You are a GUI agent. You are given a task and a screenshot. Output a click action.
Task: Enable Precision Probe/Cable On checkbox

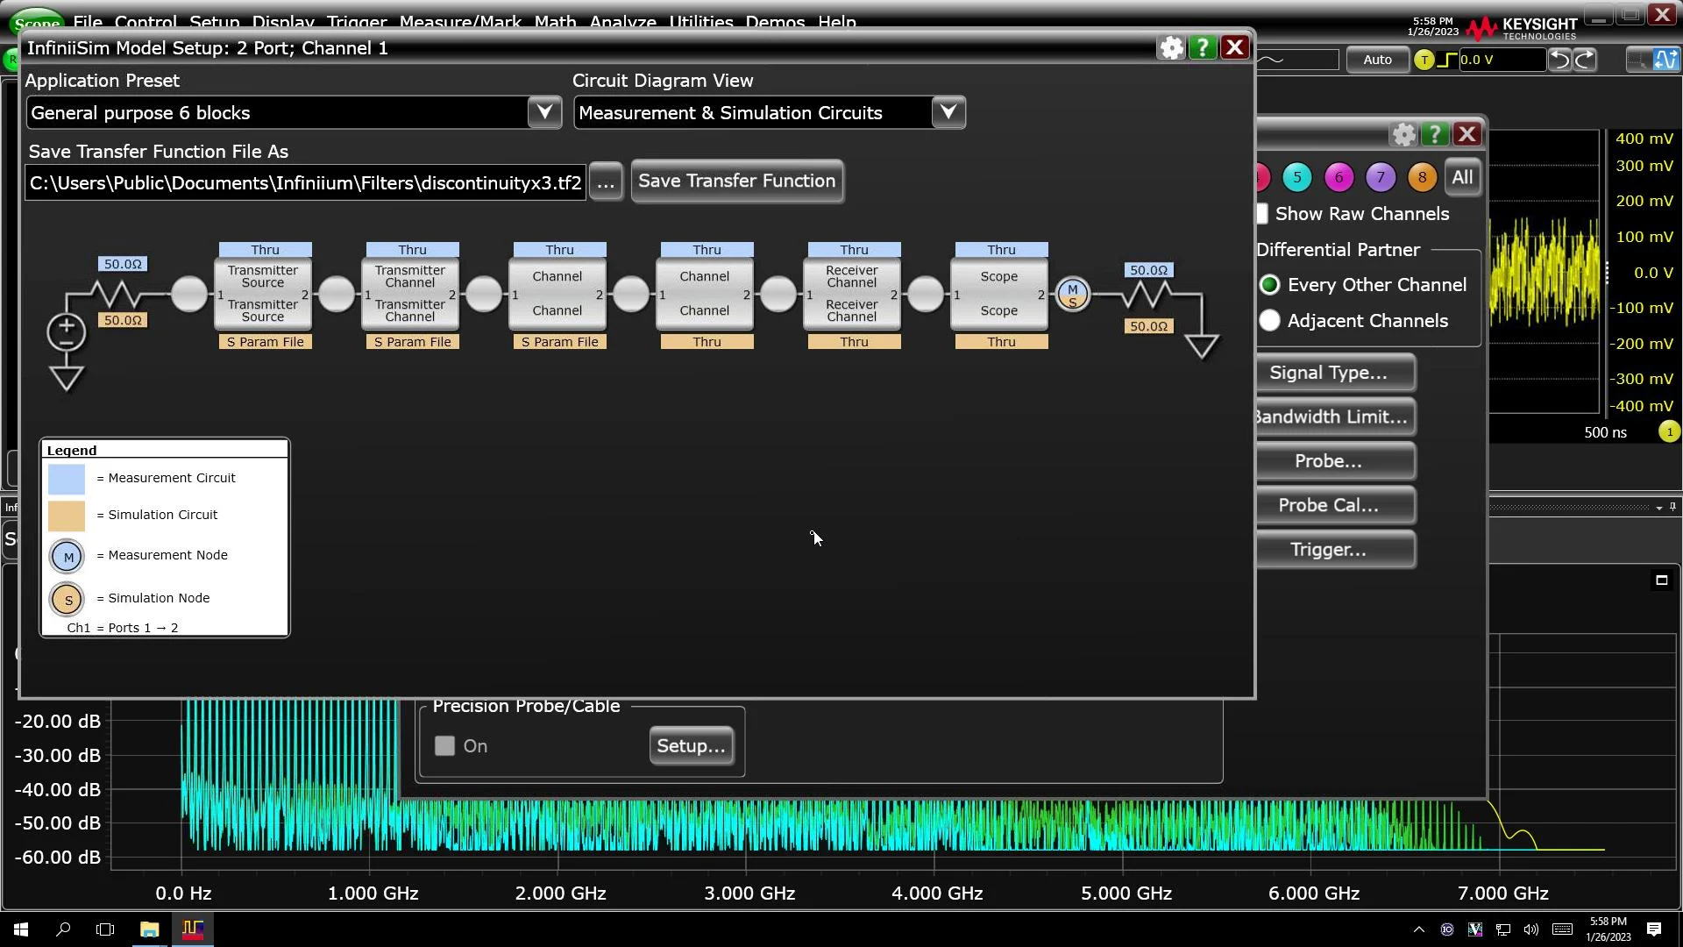click(x=445, y=746)
